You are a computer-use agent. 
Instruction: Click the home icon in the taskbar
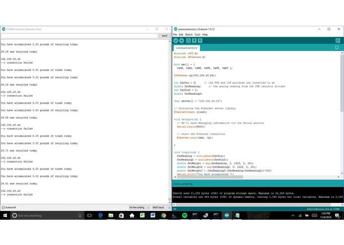(x=132, y=216)
